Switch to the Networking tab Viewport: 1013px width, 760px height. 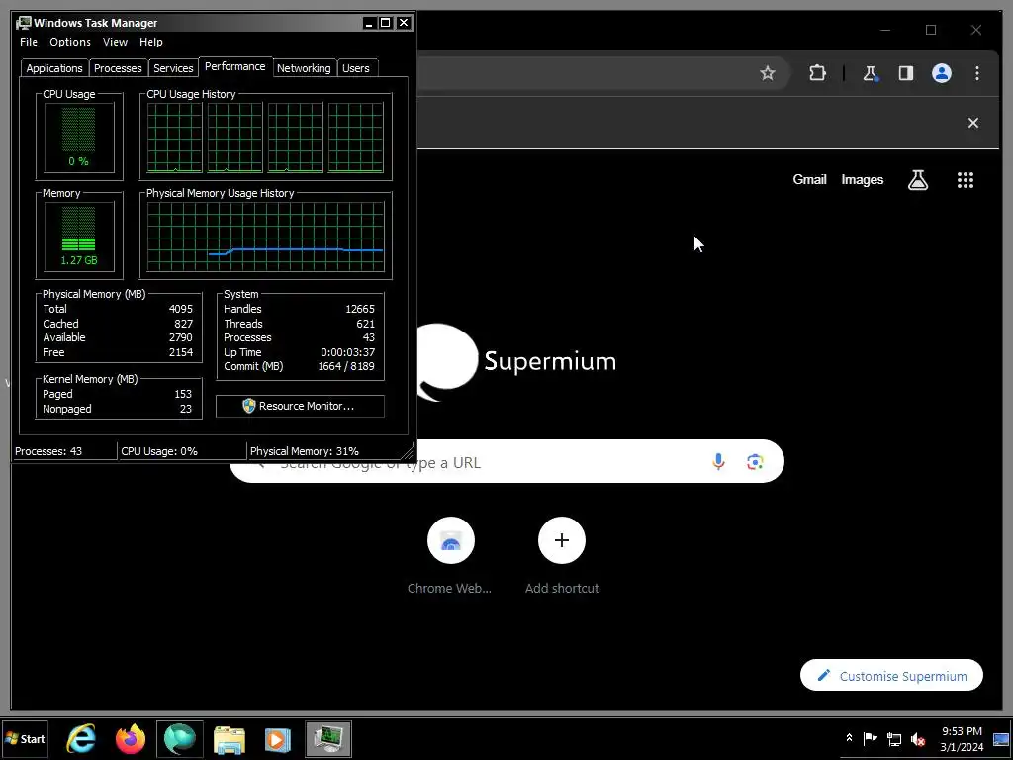[304, 68]
